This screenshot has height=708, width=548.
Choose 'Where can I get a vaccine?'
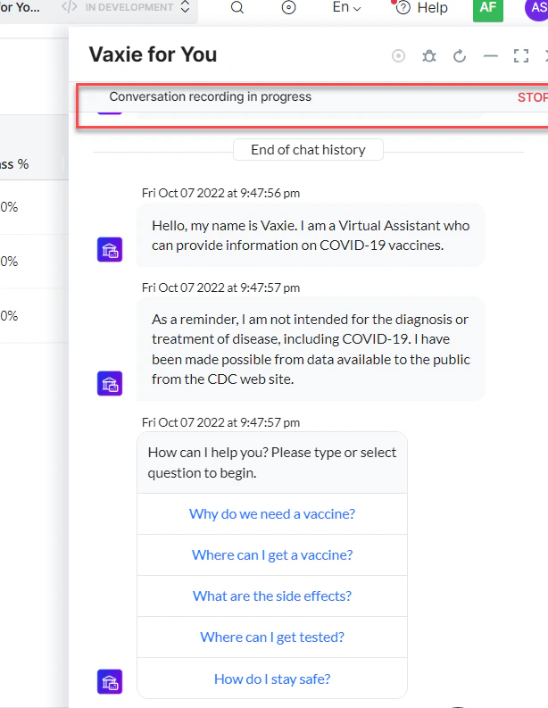point(272,555)
